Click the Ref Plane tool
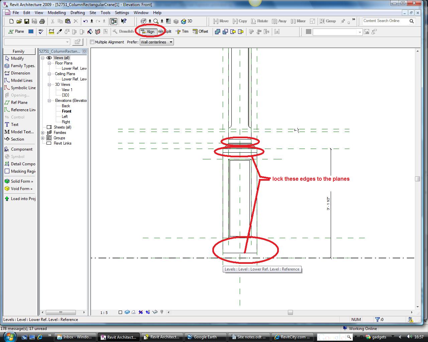This screenshot has width=428, height=342. click(x=19, y=103)
